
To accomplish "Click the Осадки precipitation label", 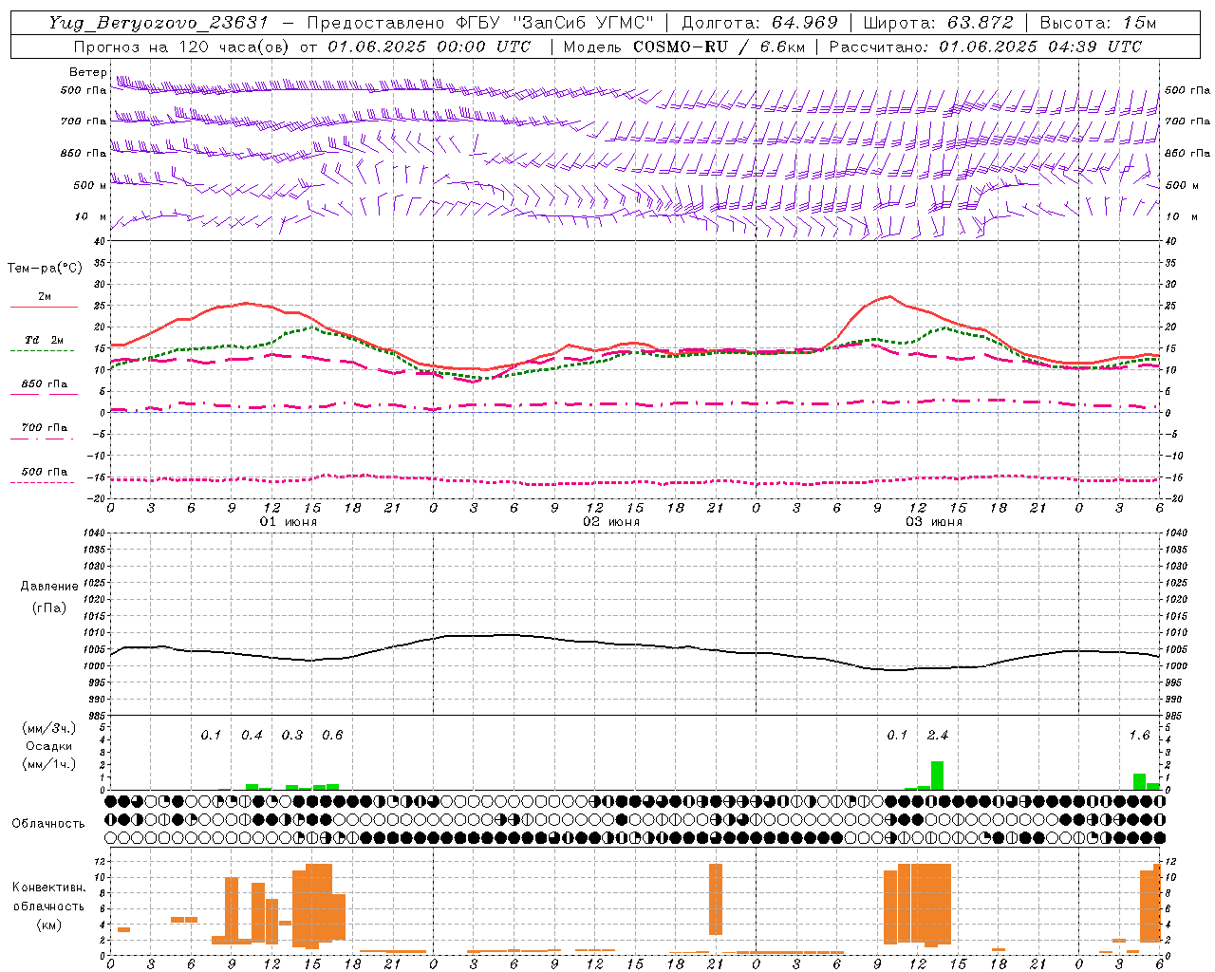I will pyautogui.click(x=48, y=746).
